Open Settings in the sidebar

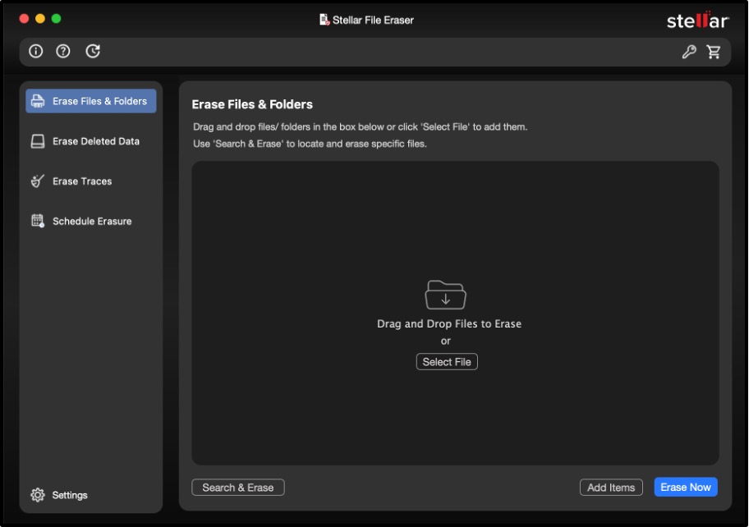tap(59, 495)
